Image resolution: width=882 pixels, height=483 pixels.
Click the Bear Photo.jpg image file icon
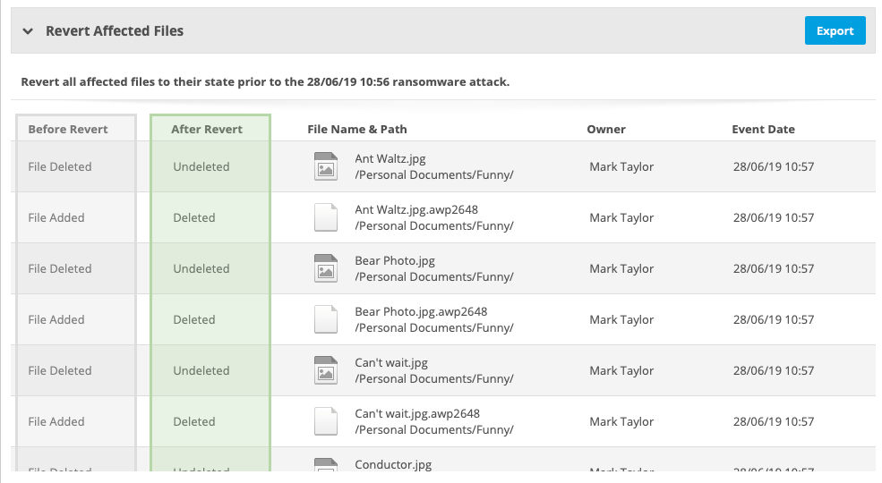coord(325,268)
